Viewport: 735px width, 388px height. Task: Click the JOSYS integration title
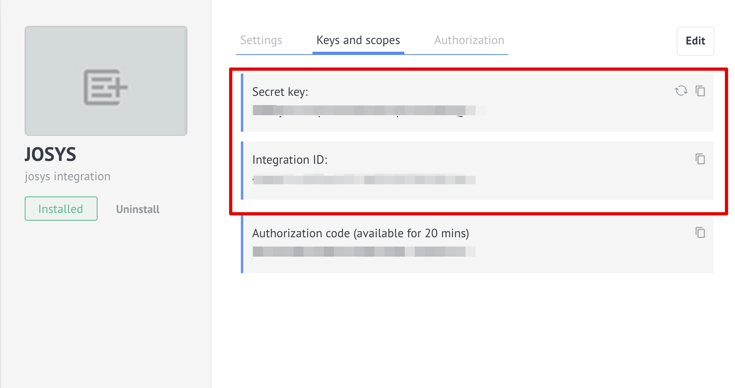[x=51, y=154]
